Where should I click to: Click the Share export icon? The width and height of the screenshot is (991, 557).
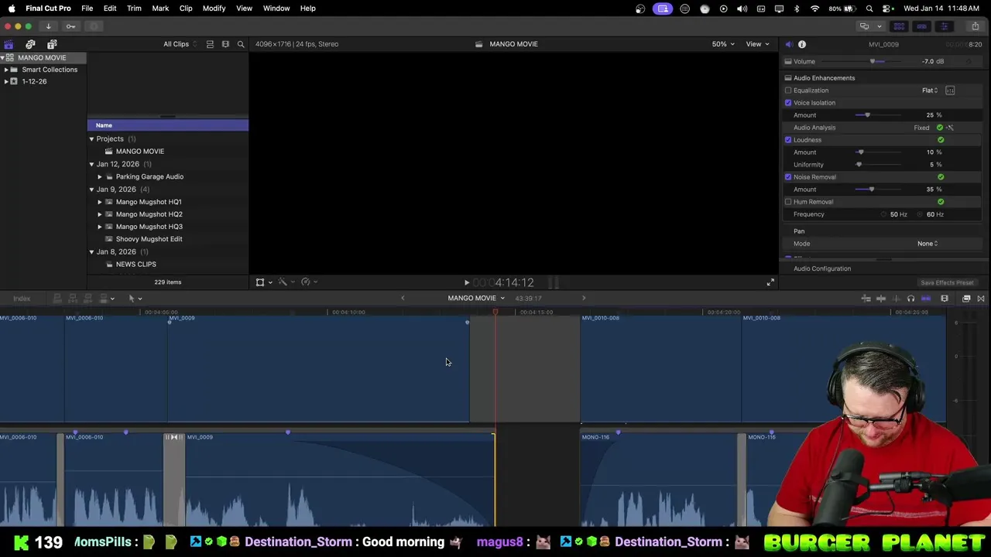pyautogui.click(x=975, y=26)
